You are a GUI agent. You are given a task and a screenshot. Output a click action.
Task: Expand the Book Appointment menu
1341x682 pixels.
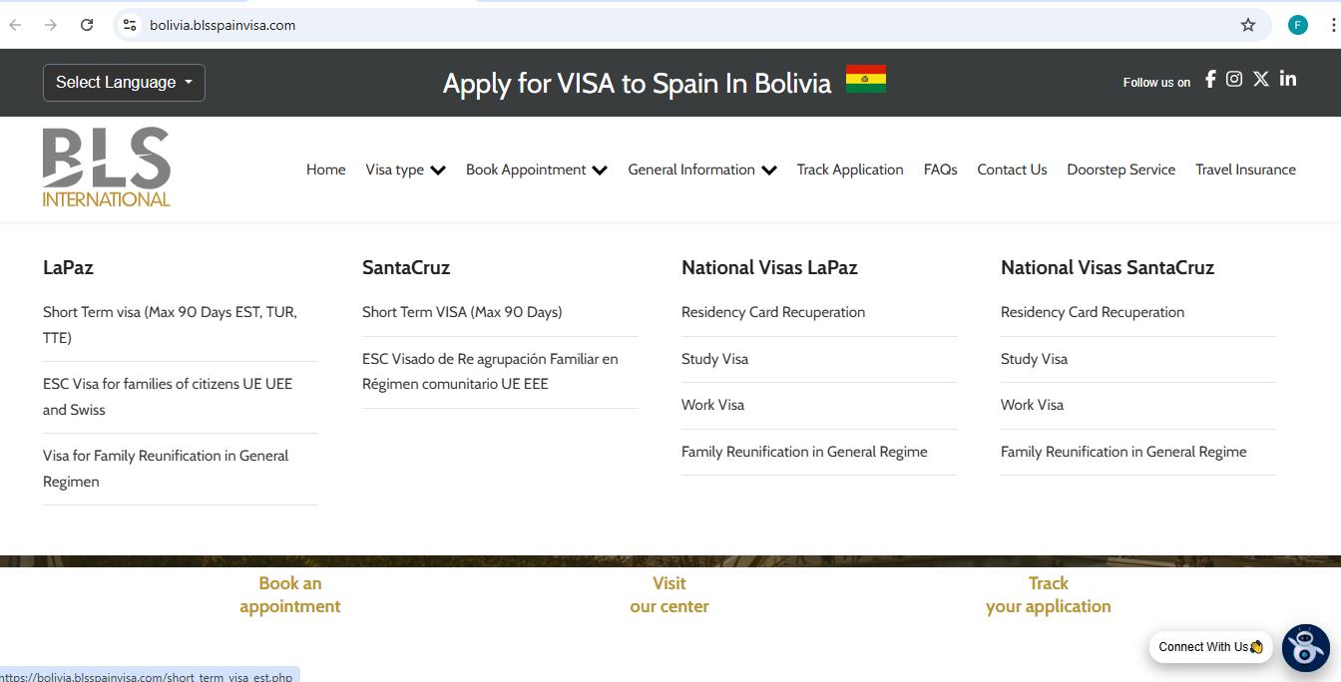tap(536, 170)
